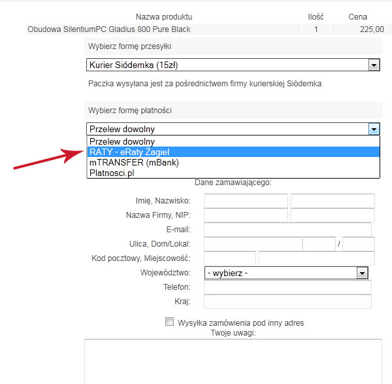This screenshot has height=384, width=392.
Task: Click the city (Miejscowość) input field
Action: click(316, 258)
